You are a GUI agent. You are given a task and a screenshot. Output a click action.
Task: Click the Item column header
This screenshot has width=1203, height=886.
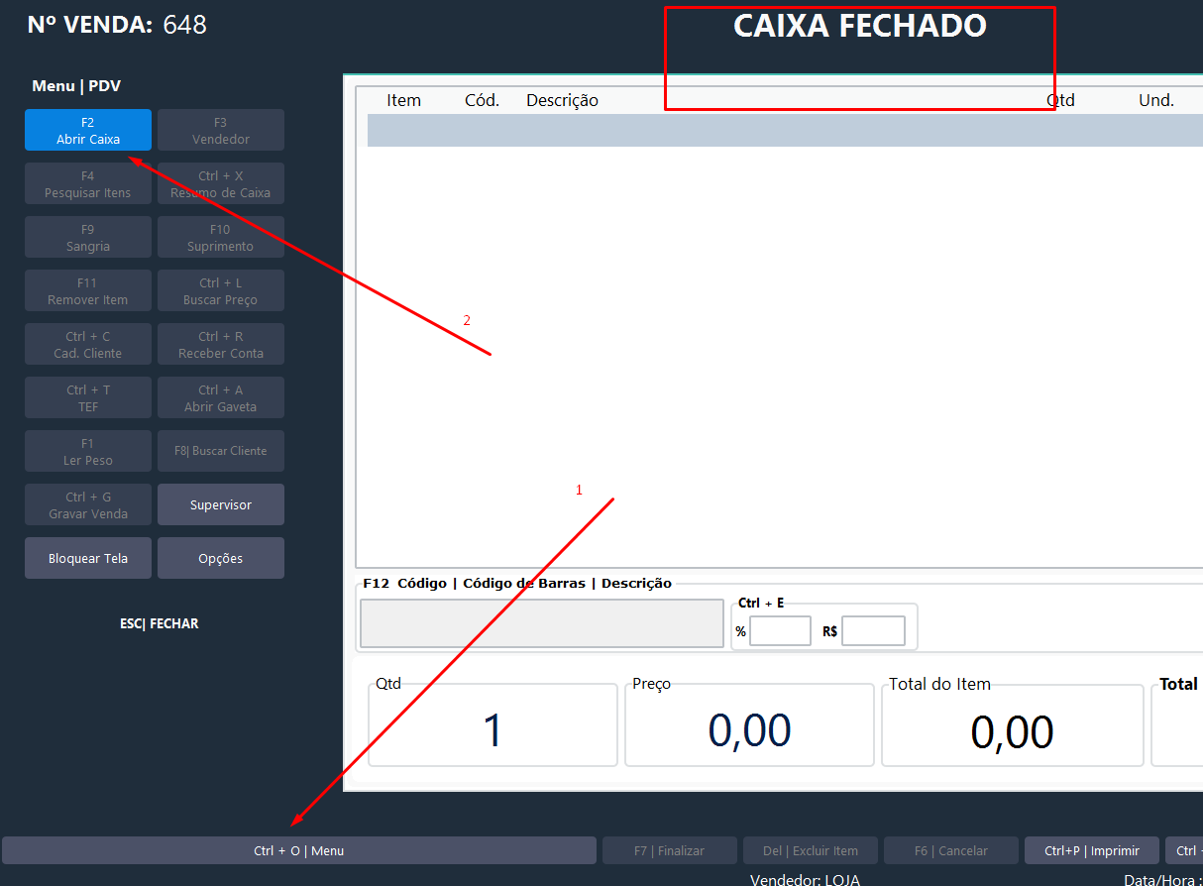[404, 100]
